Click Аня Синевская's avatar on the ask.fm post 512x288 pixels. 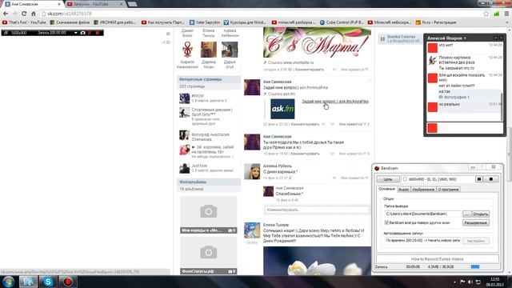[252, 87]
